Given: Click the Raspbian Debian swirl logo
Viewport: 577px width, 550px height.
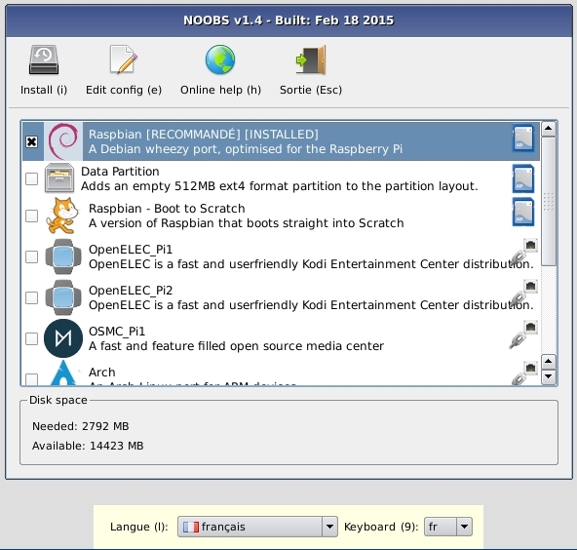Looking at the screenshot, I should 63,141.
